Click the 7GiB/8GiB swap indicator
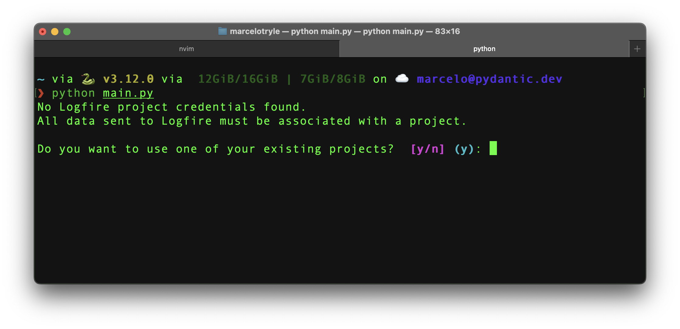 [333, 79]
